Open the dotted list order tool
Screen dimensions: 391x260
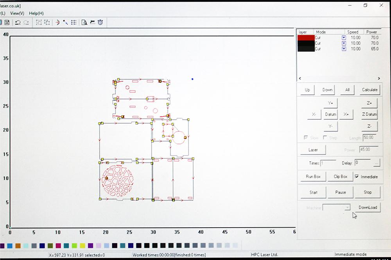pyautogui.click(x=74, y=22)
